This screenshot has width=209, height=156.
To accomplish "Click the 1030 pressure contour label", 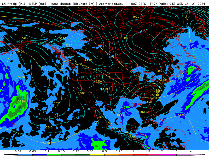I will pyautogui.click(x=54, y=40).
